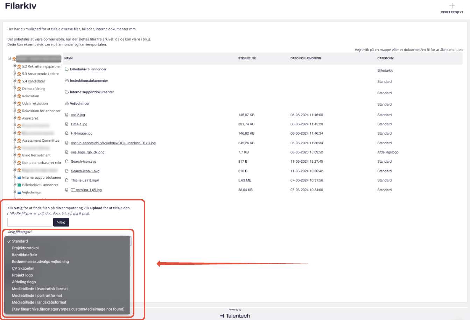Screen dimensions: 470x320
Task: Click date 08-05-2023 15:09:52
Action: click(x=307, y=152)
